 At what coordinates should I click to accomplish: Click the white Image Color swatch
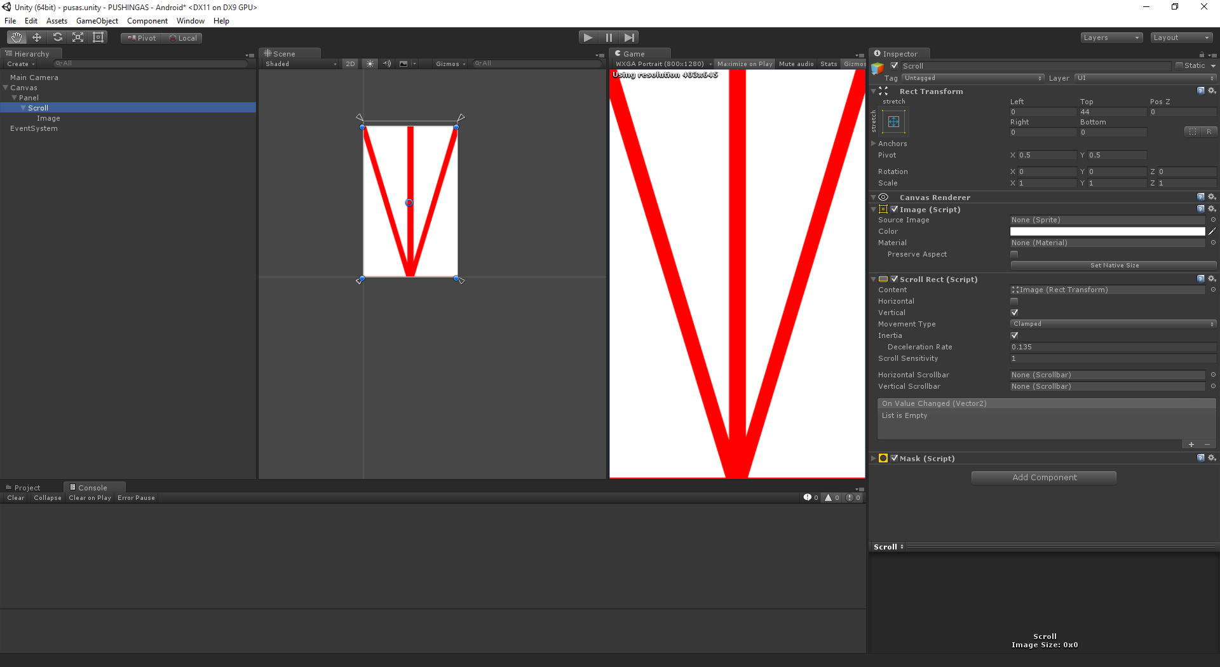click(1107, 231)
